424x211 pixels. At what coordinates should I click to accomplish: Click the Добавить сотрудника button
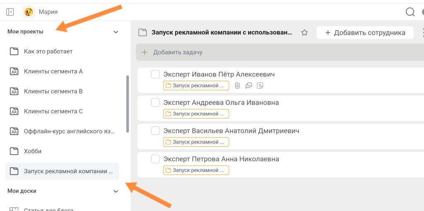click(x=365, y=33)
